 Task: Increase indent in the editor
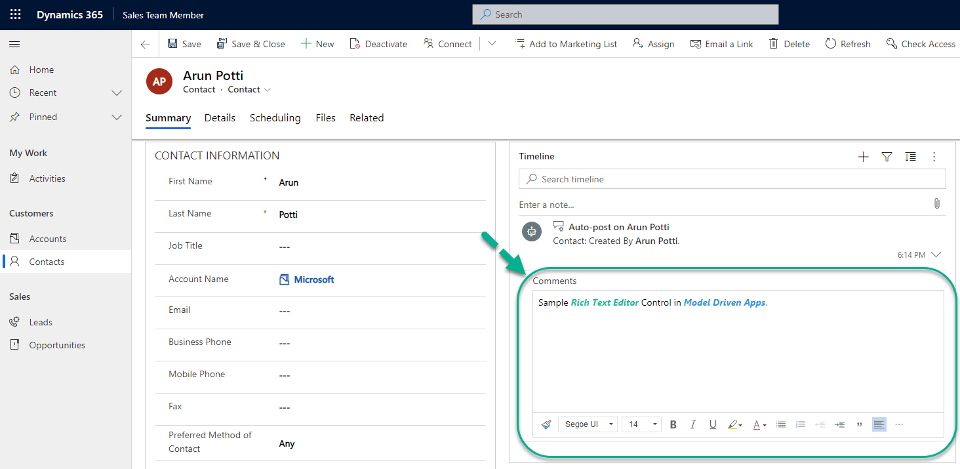point(839,424)
